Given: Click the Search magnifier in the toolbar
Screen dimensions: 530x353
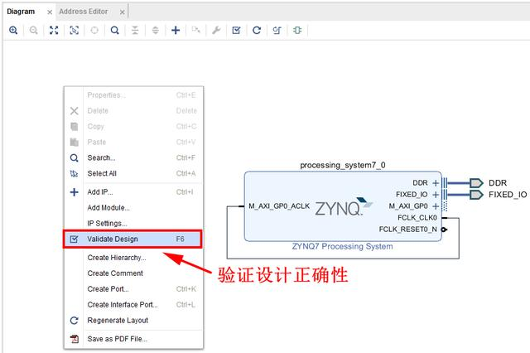Looking at the screenshot, I should coord(114,31).
